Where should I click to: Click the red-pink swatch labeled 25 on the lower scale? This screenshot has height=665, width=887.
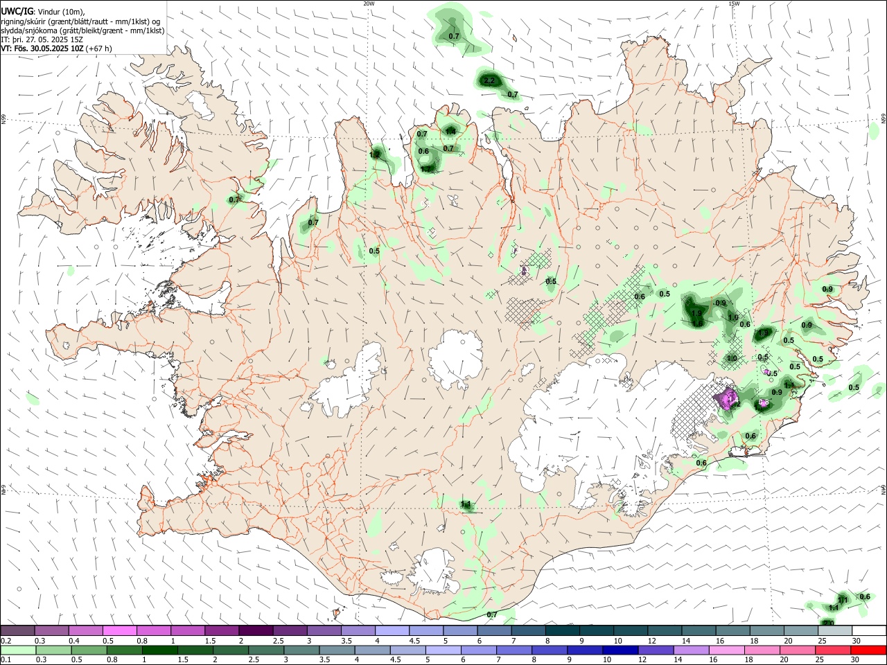832,650
